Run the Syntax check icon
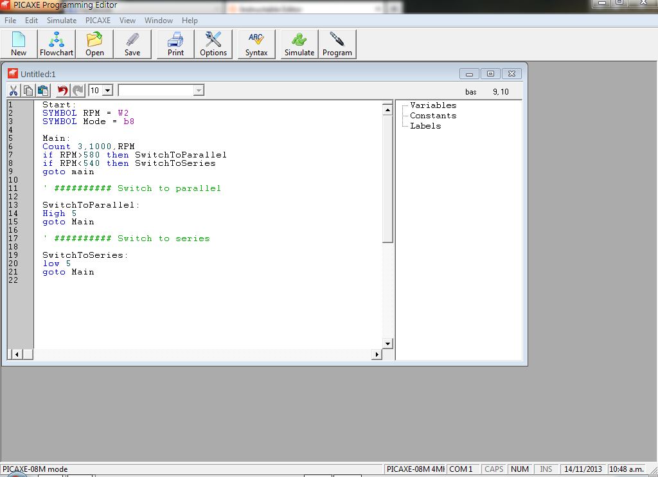 pos(256,44)
